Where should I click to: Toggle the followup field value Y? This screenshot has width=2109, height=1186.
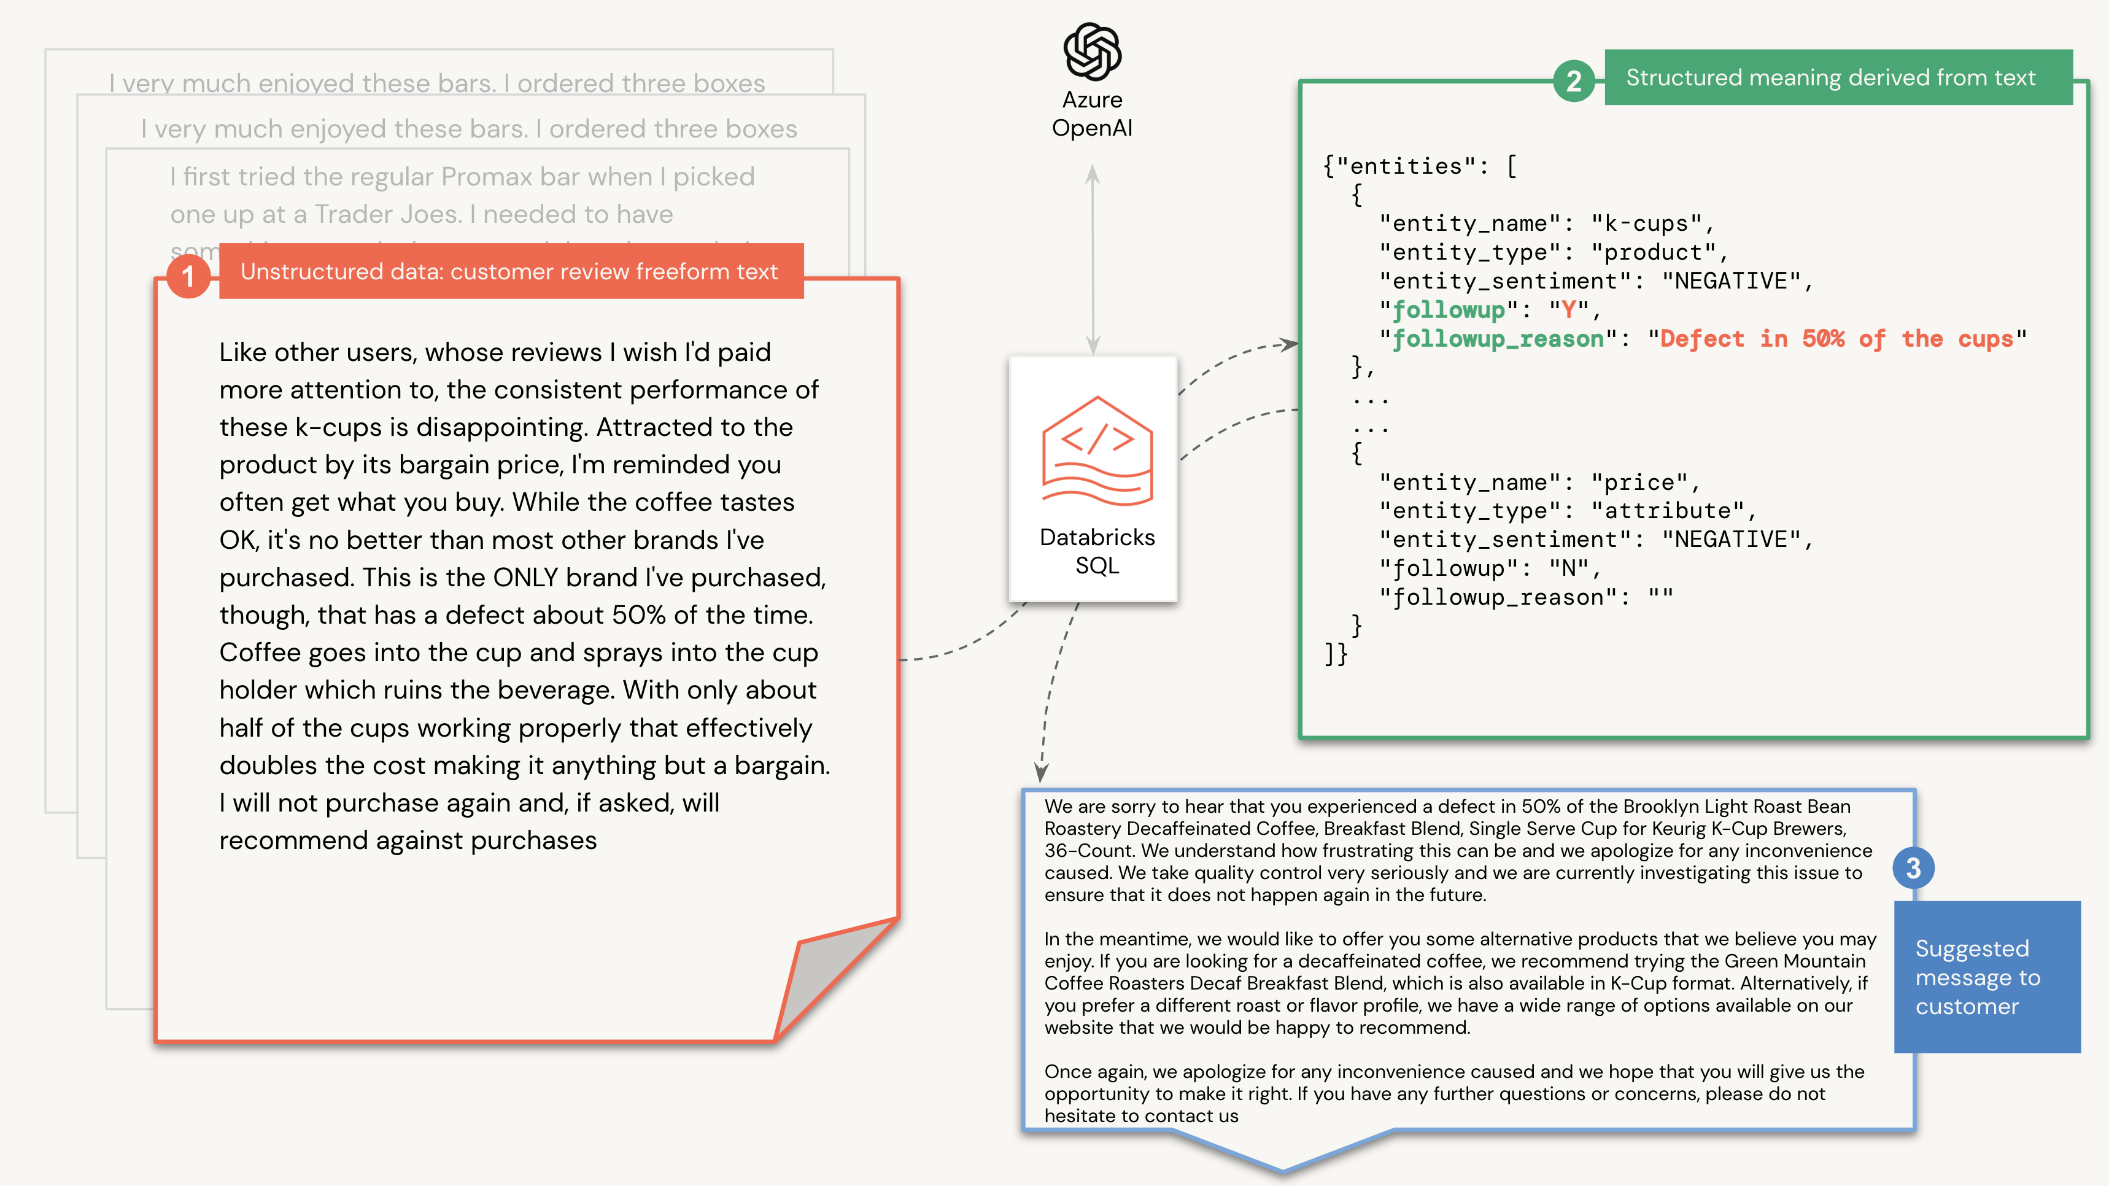pos(1569,306)
